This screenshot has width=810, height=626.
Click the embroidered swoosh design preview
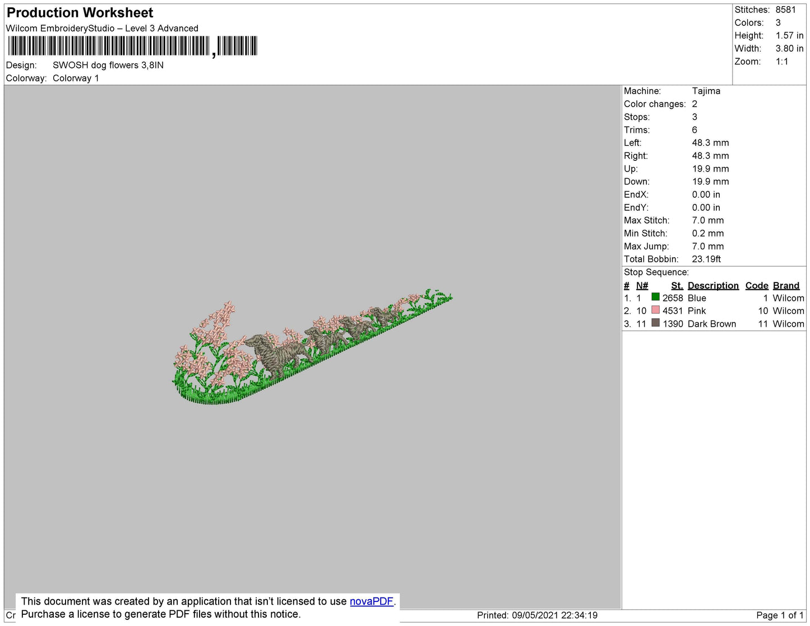312,346
